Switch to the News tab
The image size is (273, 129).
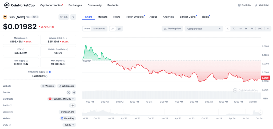(117, 17)
